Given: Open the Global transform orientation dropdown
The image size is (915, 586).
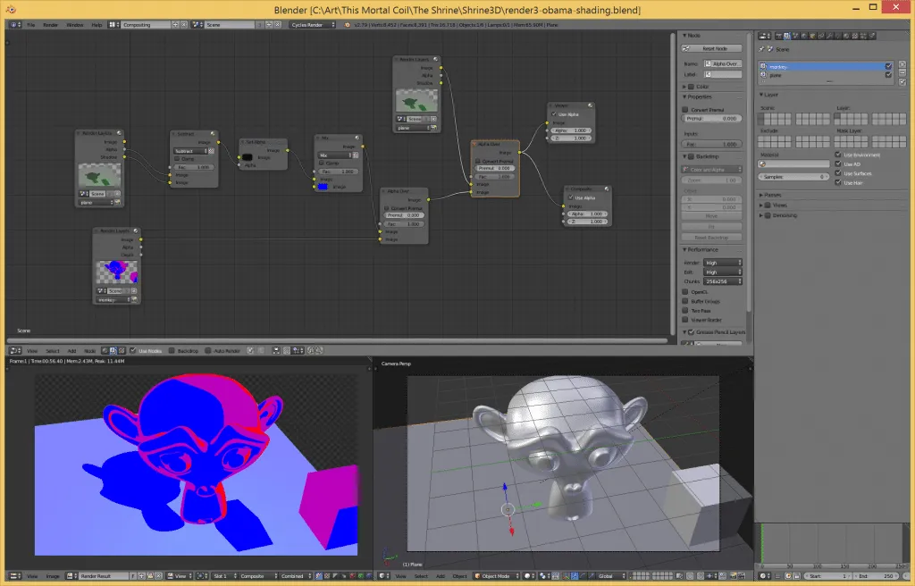Looking at the screenshot, I should click(608, 576).
